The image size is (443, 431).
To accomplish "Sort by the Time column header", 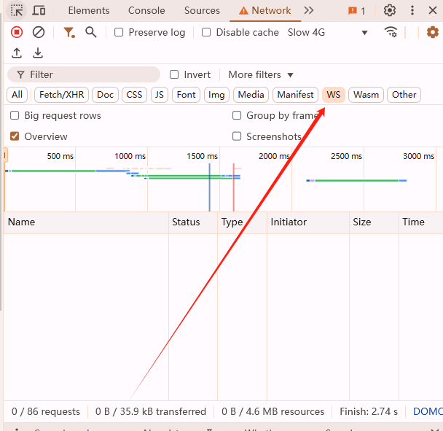I will 421,222.
